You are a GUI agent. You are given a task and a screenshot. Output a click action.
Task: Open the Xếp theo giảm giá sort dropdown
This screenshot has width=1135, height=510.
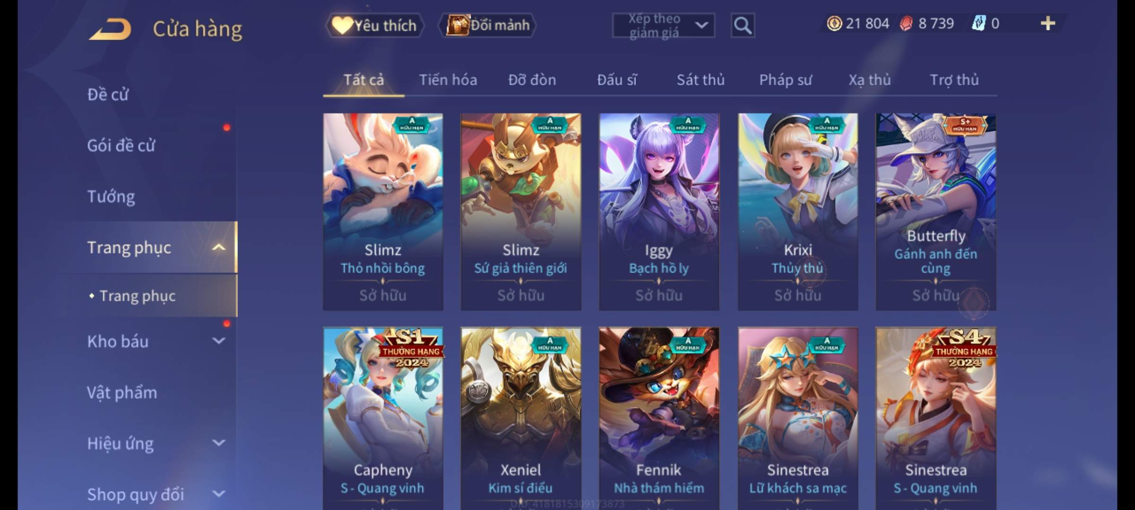[664, 25]
